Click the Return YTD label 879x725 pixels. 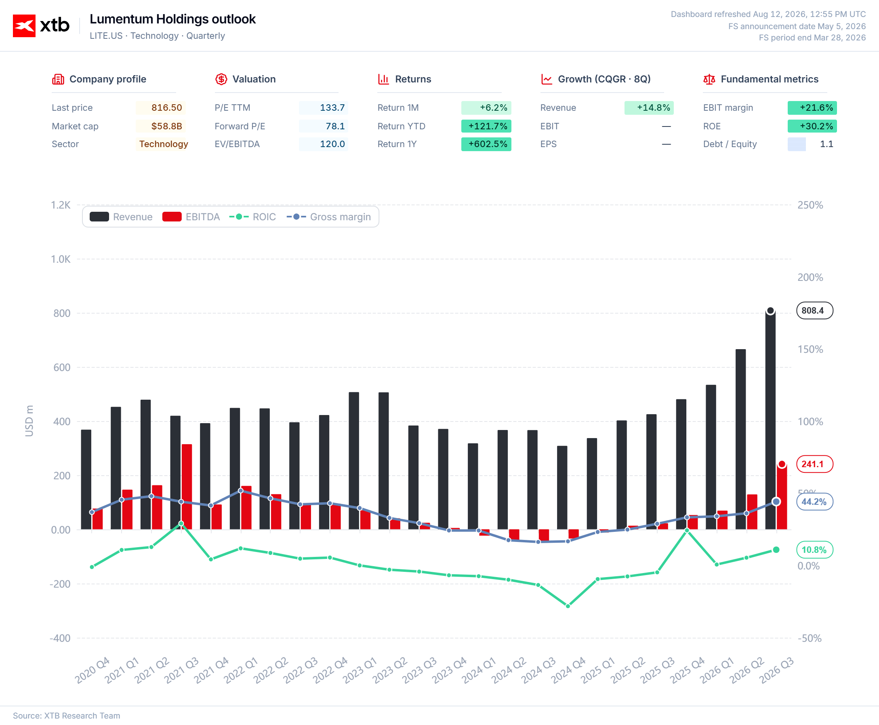coord(402,126)
